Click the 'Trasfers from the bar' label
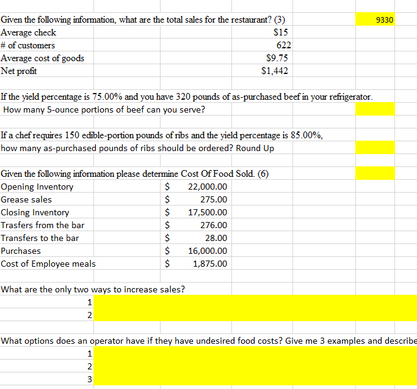 [42, 225]
